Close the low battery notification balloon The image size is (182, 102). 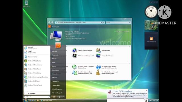tap(146, 90)
